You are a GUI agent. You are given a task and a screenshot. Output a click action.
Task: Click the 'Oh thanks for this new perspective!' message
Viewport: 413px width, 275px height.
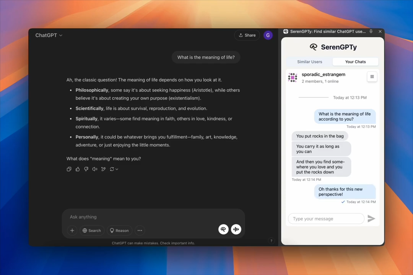(345, 192)
